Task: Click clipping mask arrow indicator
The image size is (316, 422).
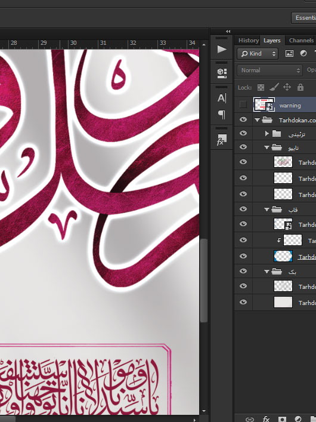Action: point(279,241)
